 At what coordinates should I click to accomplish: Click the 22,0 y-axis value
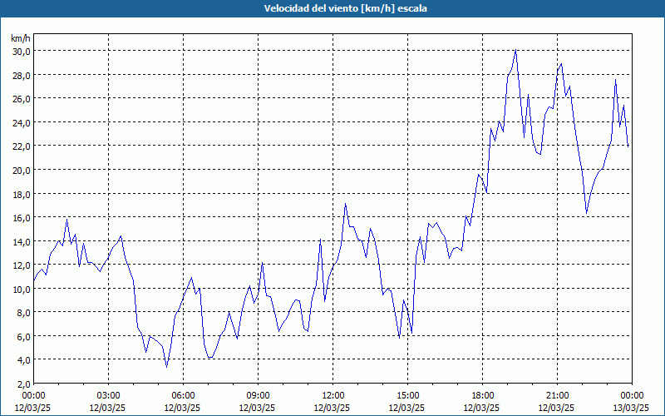(x=22, y=146)
